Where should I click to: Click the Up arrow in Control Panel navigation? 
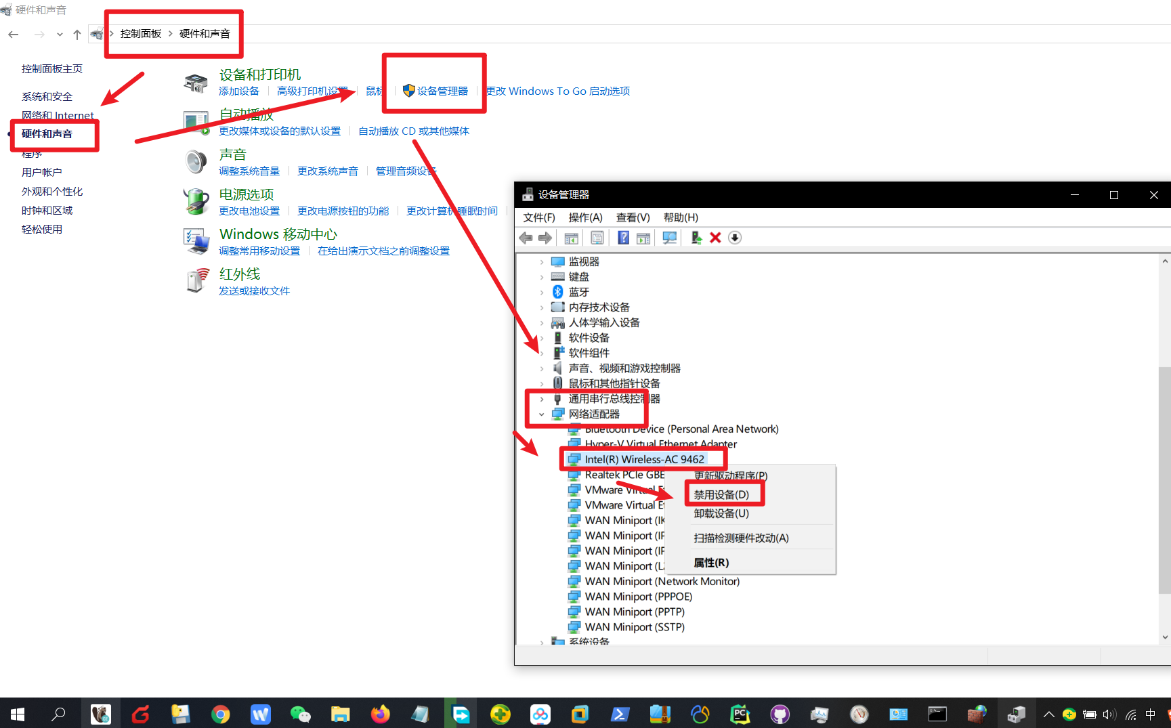click(x=77, y=34)
